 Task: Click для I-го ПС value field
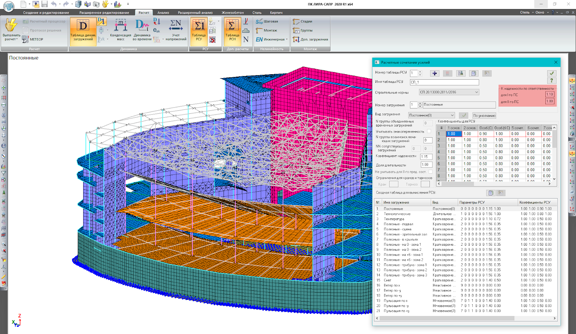550,94
